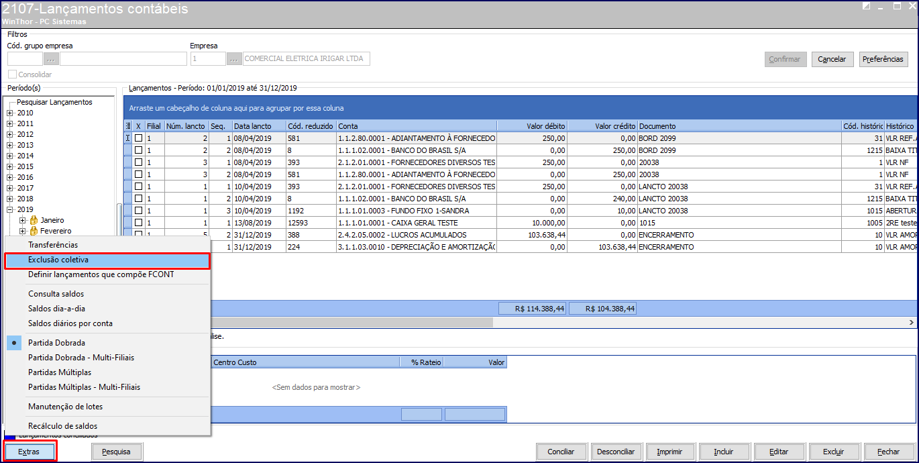Click the diagonal window-mode icon in title bar
This screenshot has height=463, width=919.
pos(867,6)
